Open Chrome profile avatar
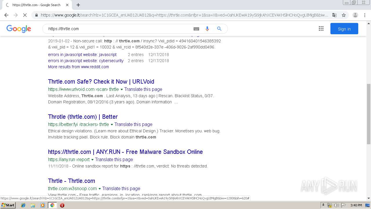This screenshot has width=371, height=209. (355, 15)
